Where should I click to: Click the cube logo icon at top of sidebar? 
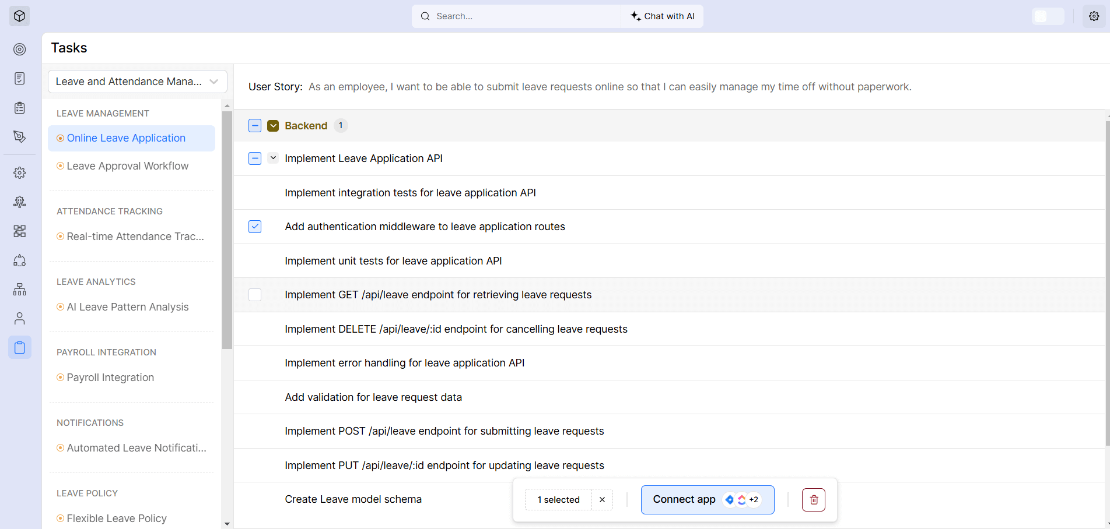19,16
